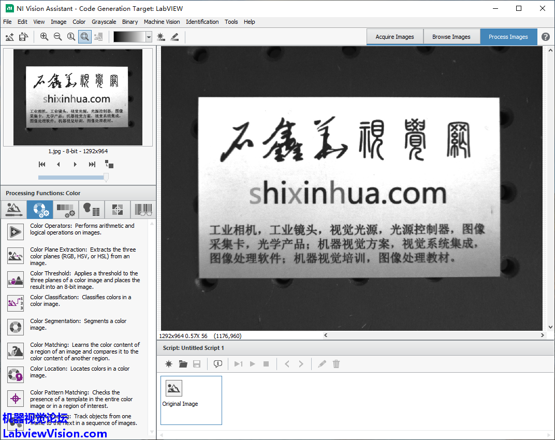Open the Binary menu

click(x=130, y=22)
